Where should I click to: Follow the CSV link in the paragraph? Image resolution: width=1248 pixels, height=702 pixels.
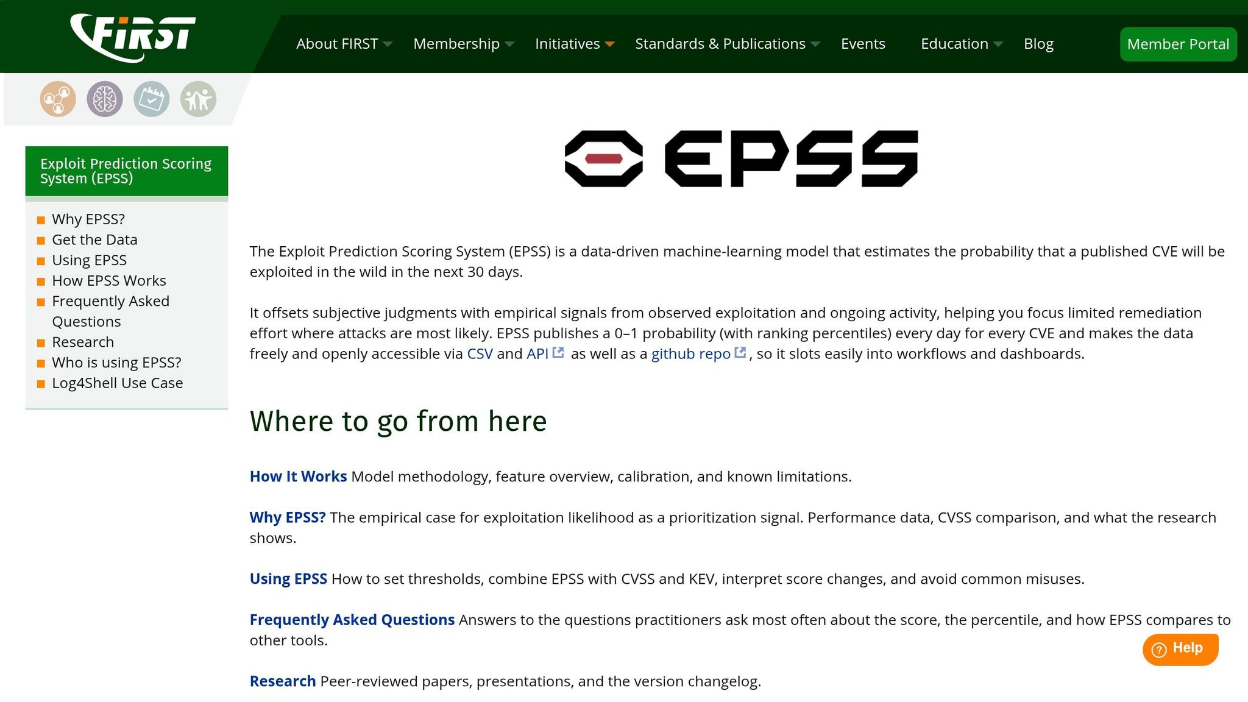pos(480,353)
